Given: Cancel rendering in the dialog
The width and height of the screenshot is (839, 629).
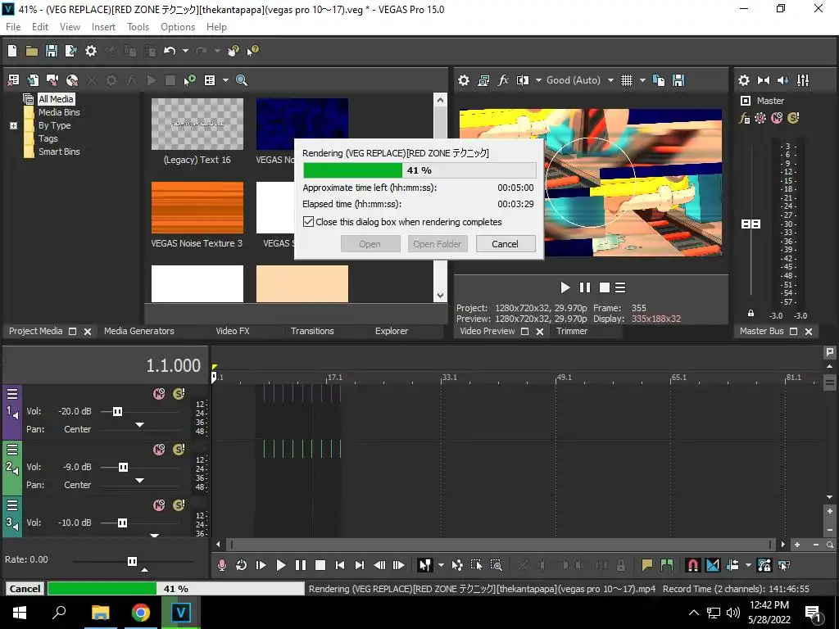Looking at the screenshot, I should 505,244.
